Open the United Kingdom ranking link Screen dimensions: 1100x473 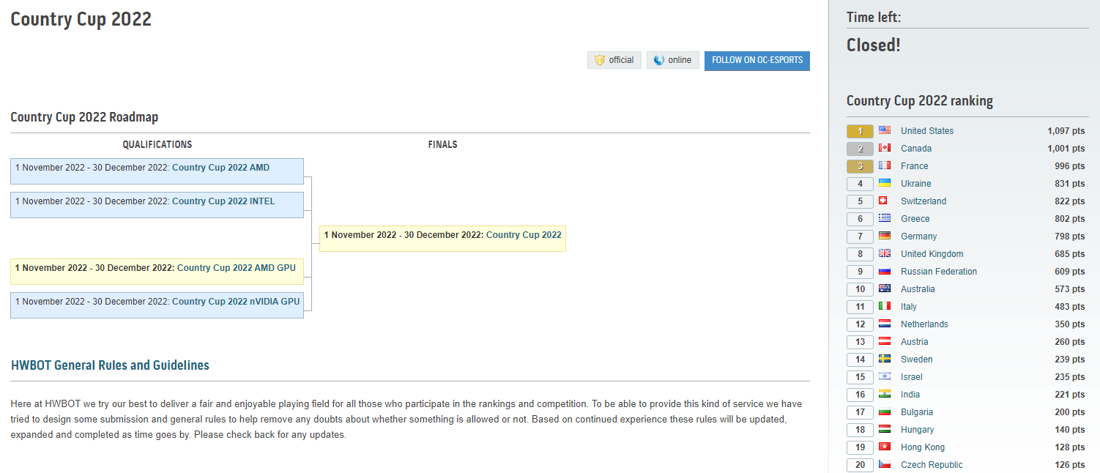tap(932, 254)
